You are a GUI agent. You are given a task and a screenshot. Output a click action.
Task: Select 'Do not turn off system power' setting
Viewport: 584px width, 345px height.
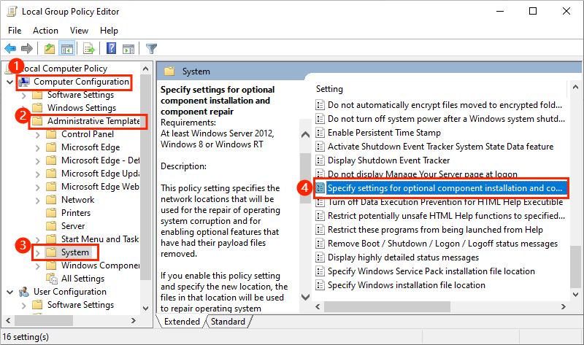[446, 119]
